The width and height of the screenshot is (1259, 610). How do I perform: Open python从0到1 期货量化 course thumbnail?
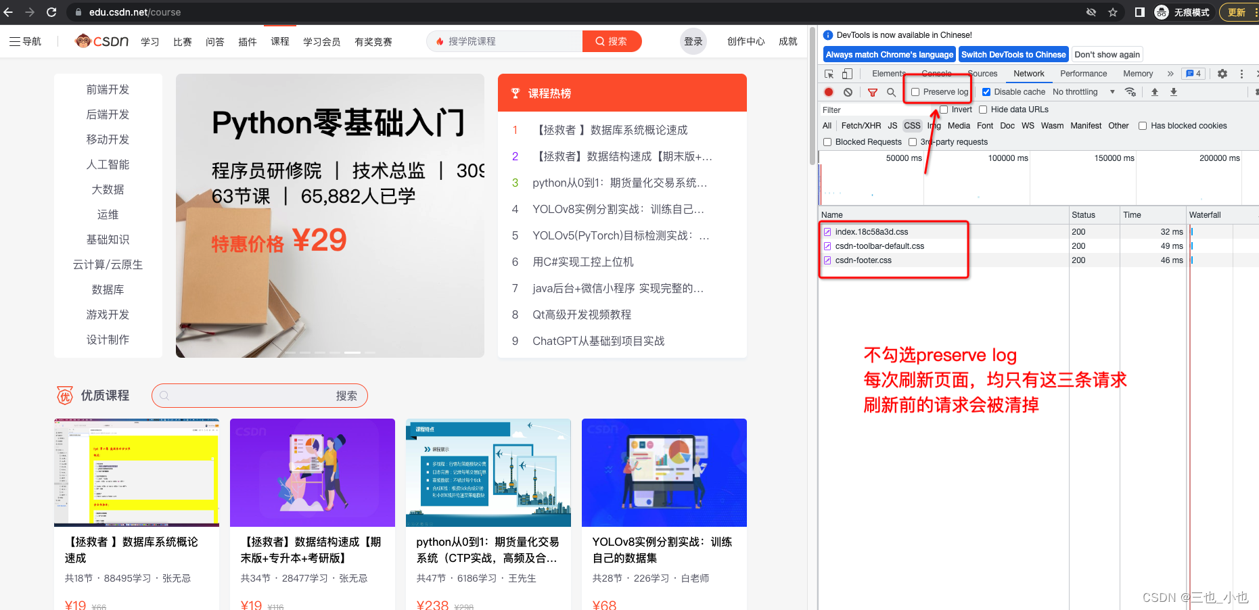[x=488, y=473]
